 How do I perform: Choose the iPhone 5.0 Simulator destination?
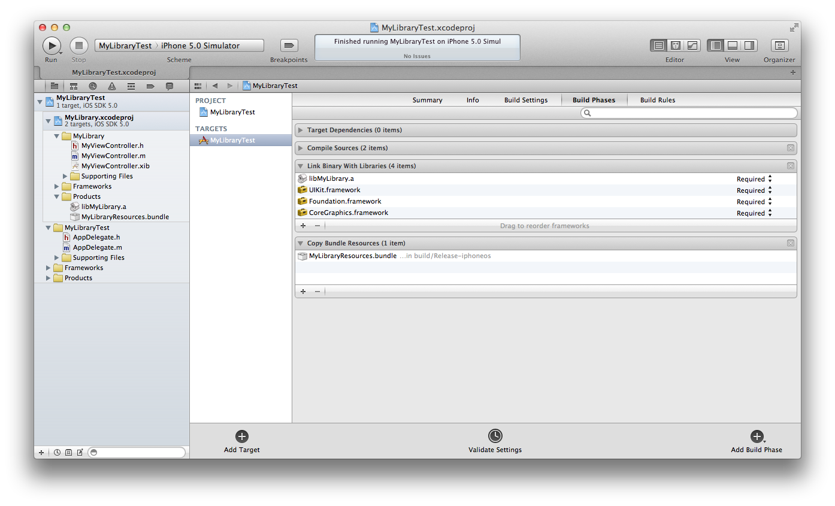pyautogui.click(x=200, y=46)
